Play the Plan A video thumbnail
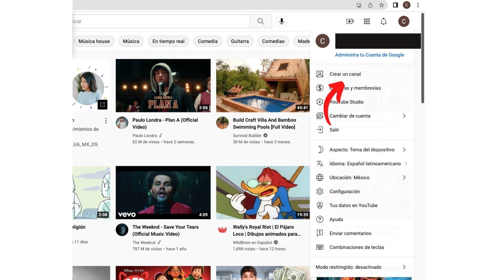 (163, 86)
